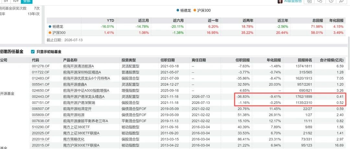Export the report as PDF
The height and width of the screenshot is (149, 350).
click(309, 1)
